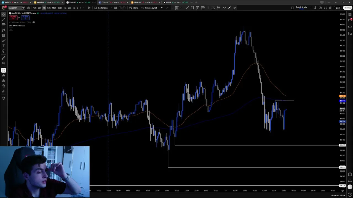Open the forecasting and measurement tools
Viewport: 353px width, 198px height.
tap(4, 35)
